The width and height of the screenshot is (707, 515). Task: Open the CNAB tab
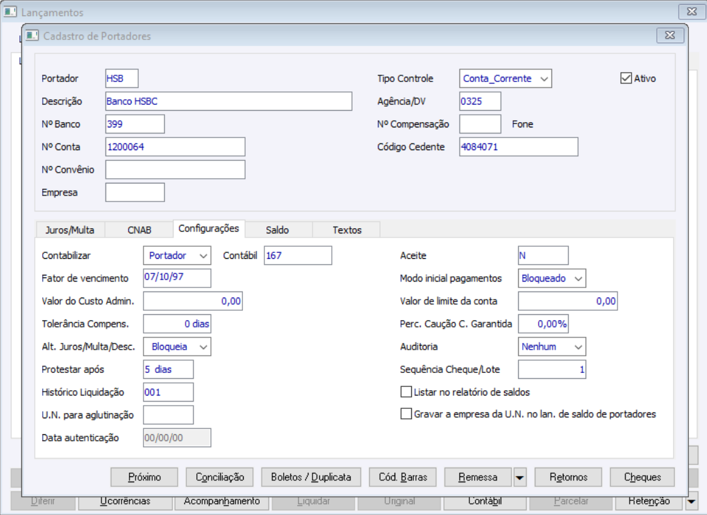click(x=140, y=230)
